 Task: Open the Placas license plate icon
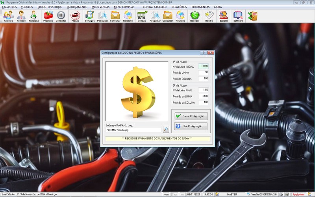point(74,16)
